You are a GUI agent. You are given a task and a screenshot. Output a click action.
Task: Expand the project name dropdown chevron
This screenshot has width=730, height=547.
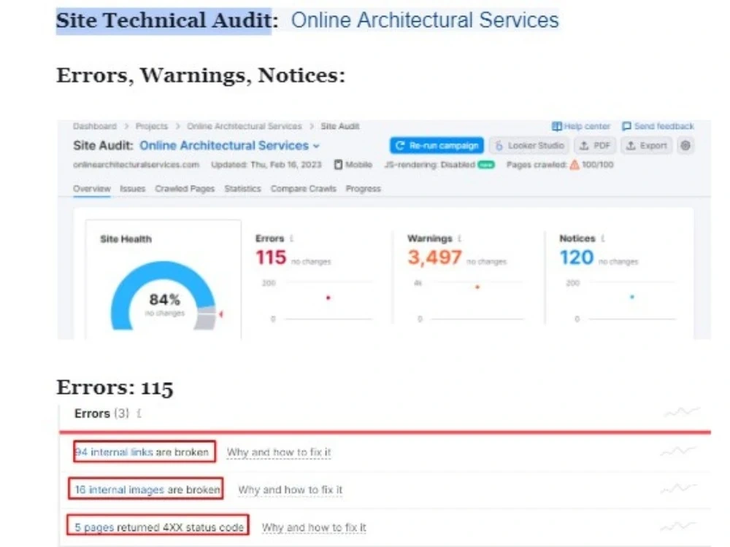point(317,146)
